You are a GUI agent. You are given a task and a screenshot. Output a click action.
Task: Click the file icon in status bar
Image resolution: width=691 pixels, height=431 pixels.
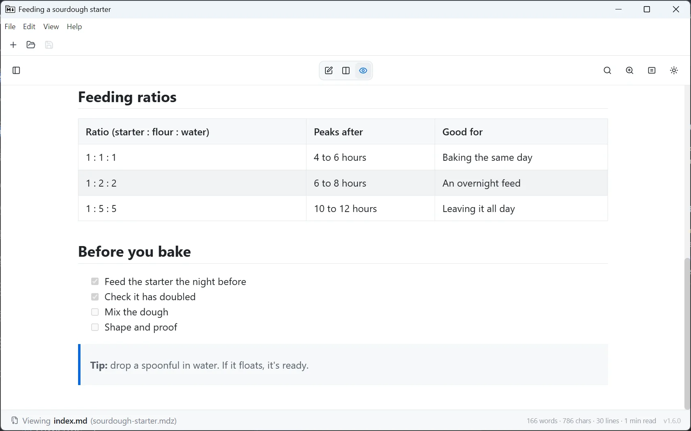[x=15, y=421]
